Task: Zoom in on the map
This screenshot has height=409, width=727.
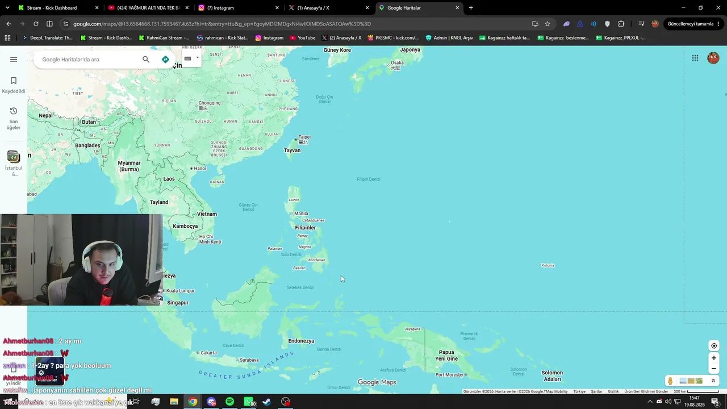Action: tap(714, 358)
